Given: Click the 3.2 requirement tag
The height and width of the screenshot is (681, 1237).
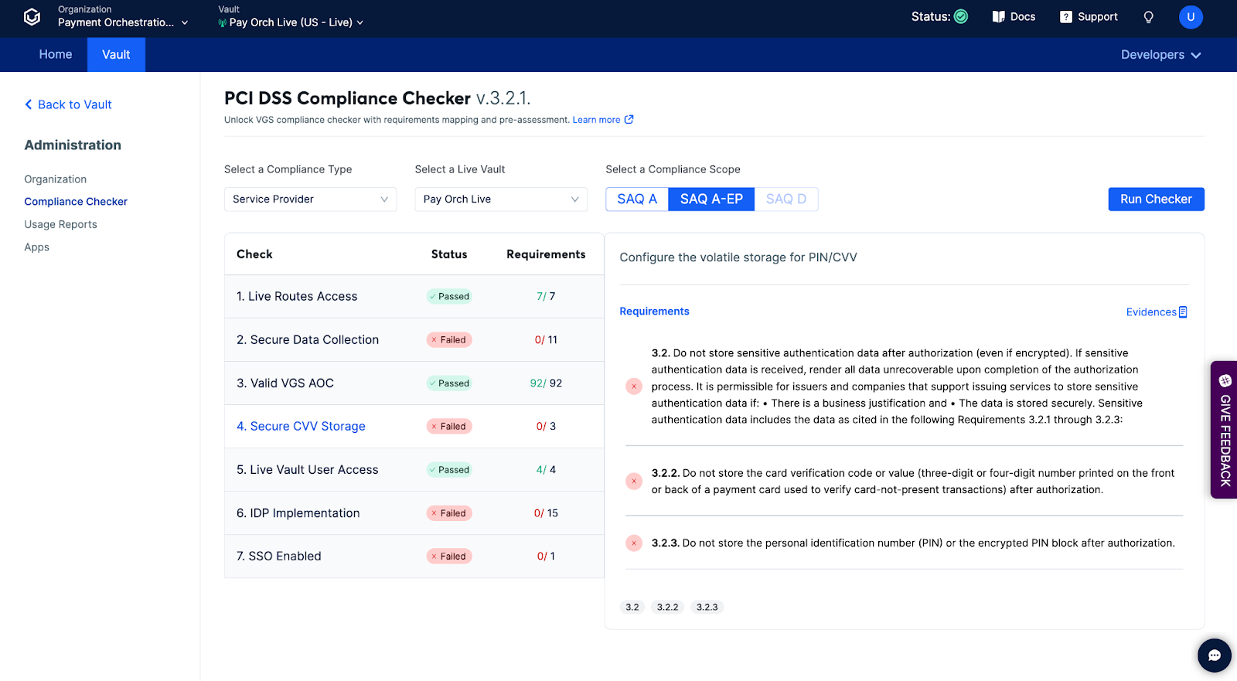Looking at the screenshot, I should click(x=632, y=608).
